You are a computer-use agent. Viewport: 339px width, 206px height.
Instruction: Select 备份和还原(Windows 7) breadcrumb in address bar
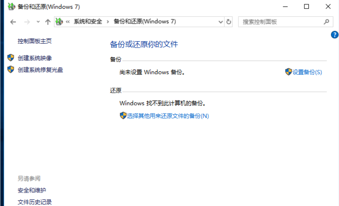pos(145,22)
